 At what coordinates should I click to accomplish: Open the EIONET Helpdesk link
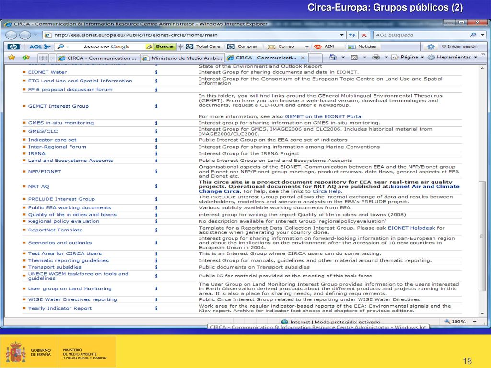[x=411, y=228]
